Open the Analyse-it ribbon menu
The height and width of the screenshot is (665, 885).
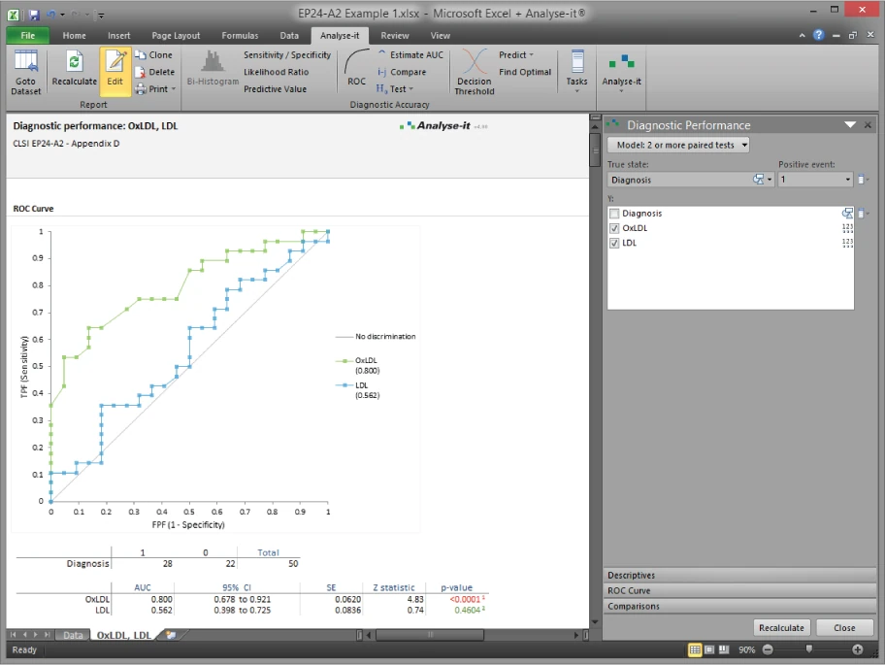(x=621, y=72)
